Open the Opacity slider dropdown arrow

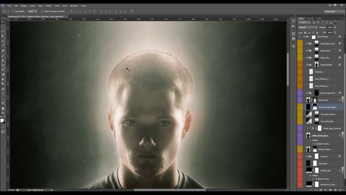335,28
